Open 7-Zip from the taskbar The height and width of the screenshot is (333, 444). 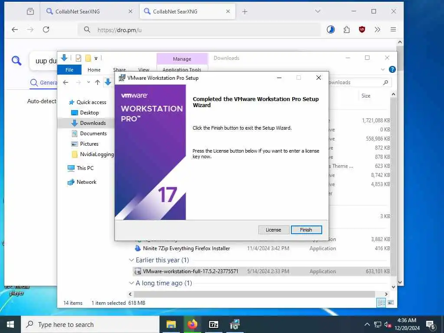pos(213,324)
